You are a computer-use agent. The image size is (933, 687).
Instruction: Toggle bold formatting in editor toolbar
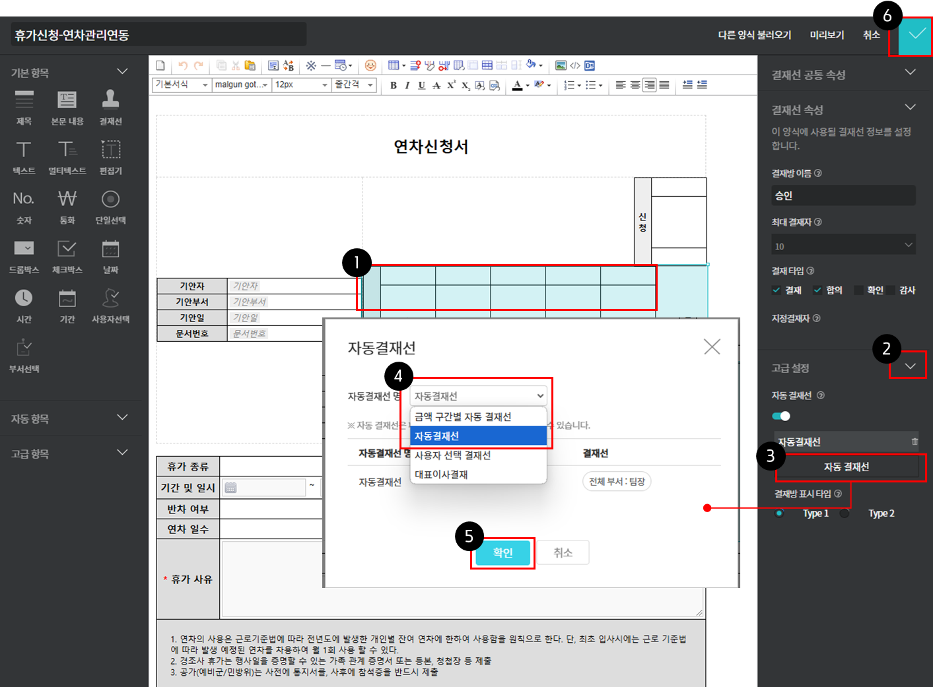pos(394,85)
